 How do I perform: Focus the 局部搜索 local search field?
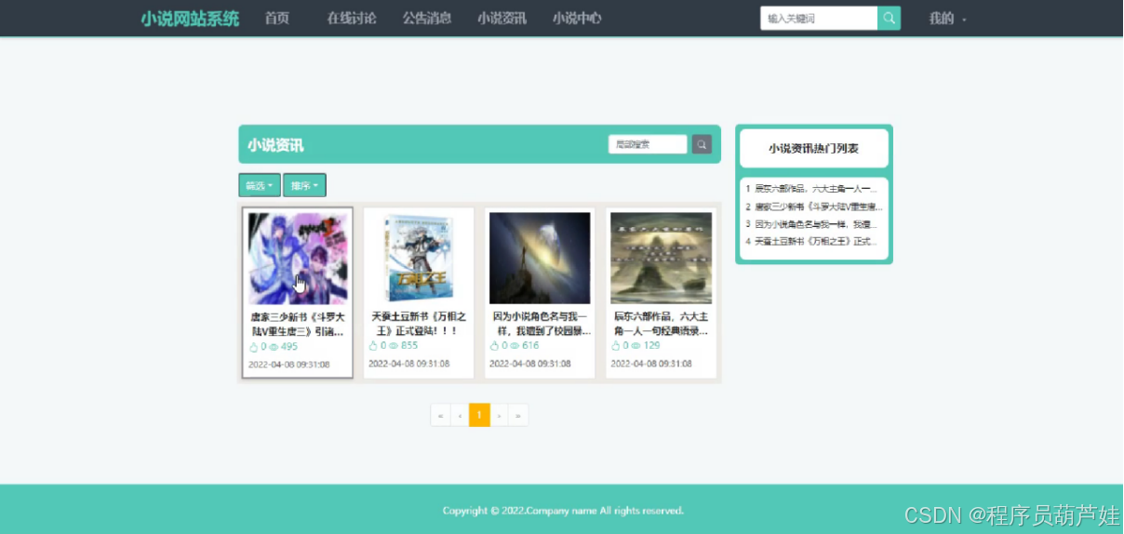pos(648,144)
